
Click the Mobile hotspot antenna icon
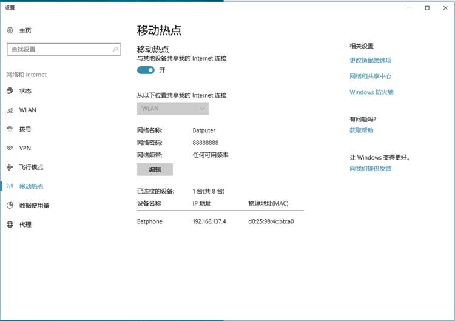(x=10, y=186)
